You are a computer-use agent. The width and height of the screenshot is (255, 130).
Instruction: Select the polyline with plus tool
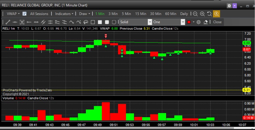coord(78,22)
